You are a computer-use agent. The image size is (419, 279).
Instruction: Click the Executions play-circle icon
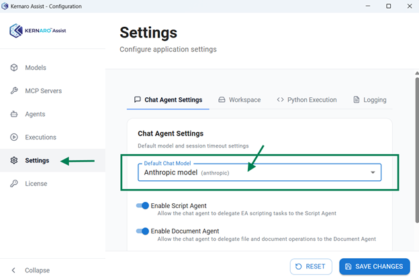14,137
